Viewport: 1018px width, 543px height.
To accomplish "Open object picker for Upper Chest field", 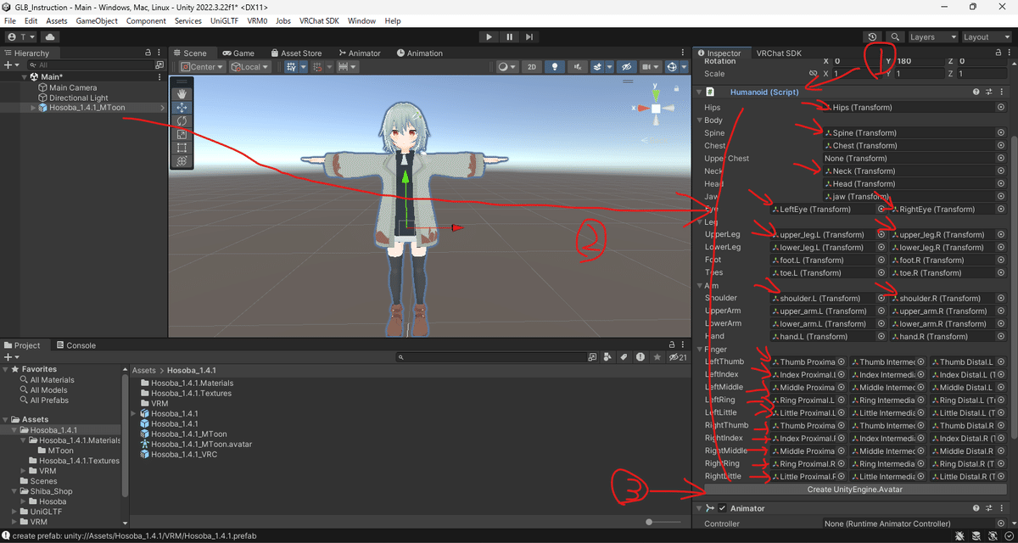I will (x=1001, y=159).
